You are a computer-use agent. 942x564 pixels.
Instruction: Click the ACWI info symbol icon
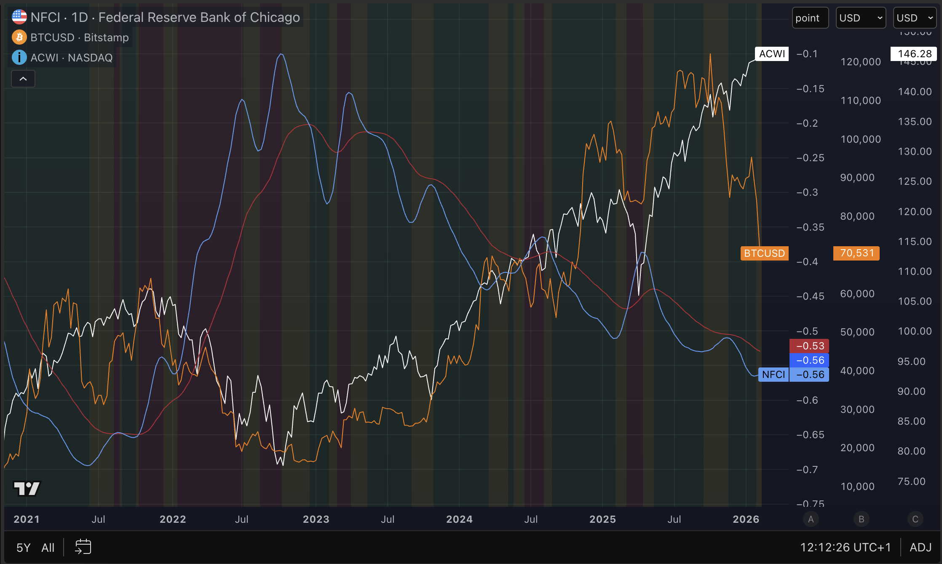click(19, 57)
